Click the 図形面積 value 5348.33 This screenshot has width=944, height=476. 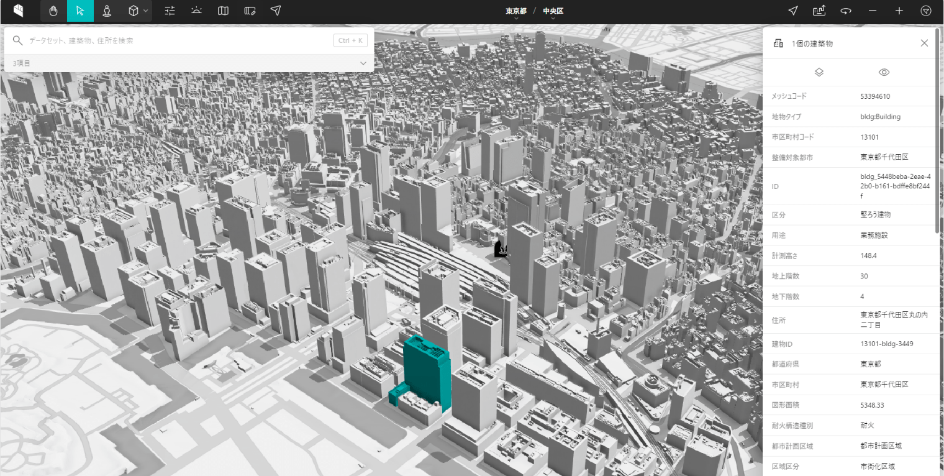tap(872, 405)
